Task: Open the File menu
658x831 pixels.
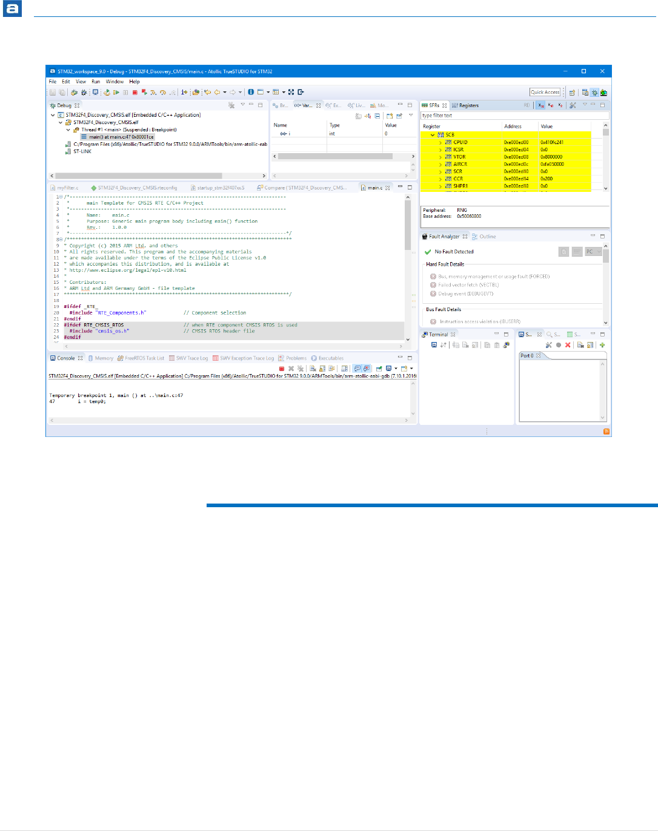Action: click(53, 81)
